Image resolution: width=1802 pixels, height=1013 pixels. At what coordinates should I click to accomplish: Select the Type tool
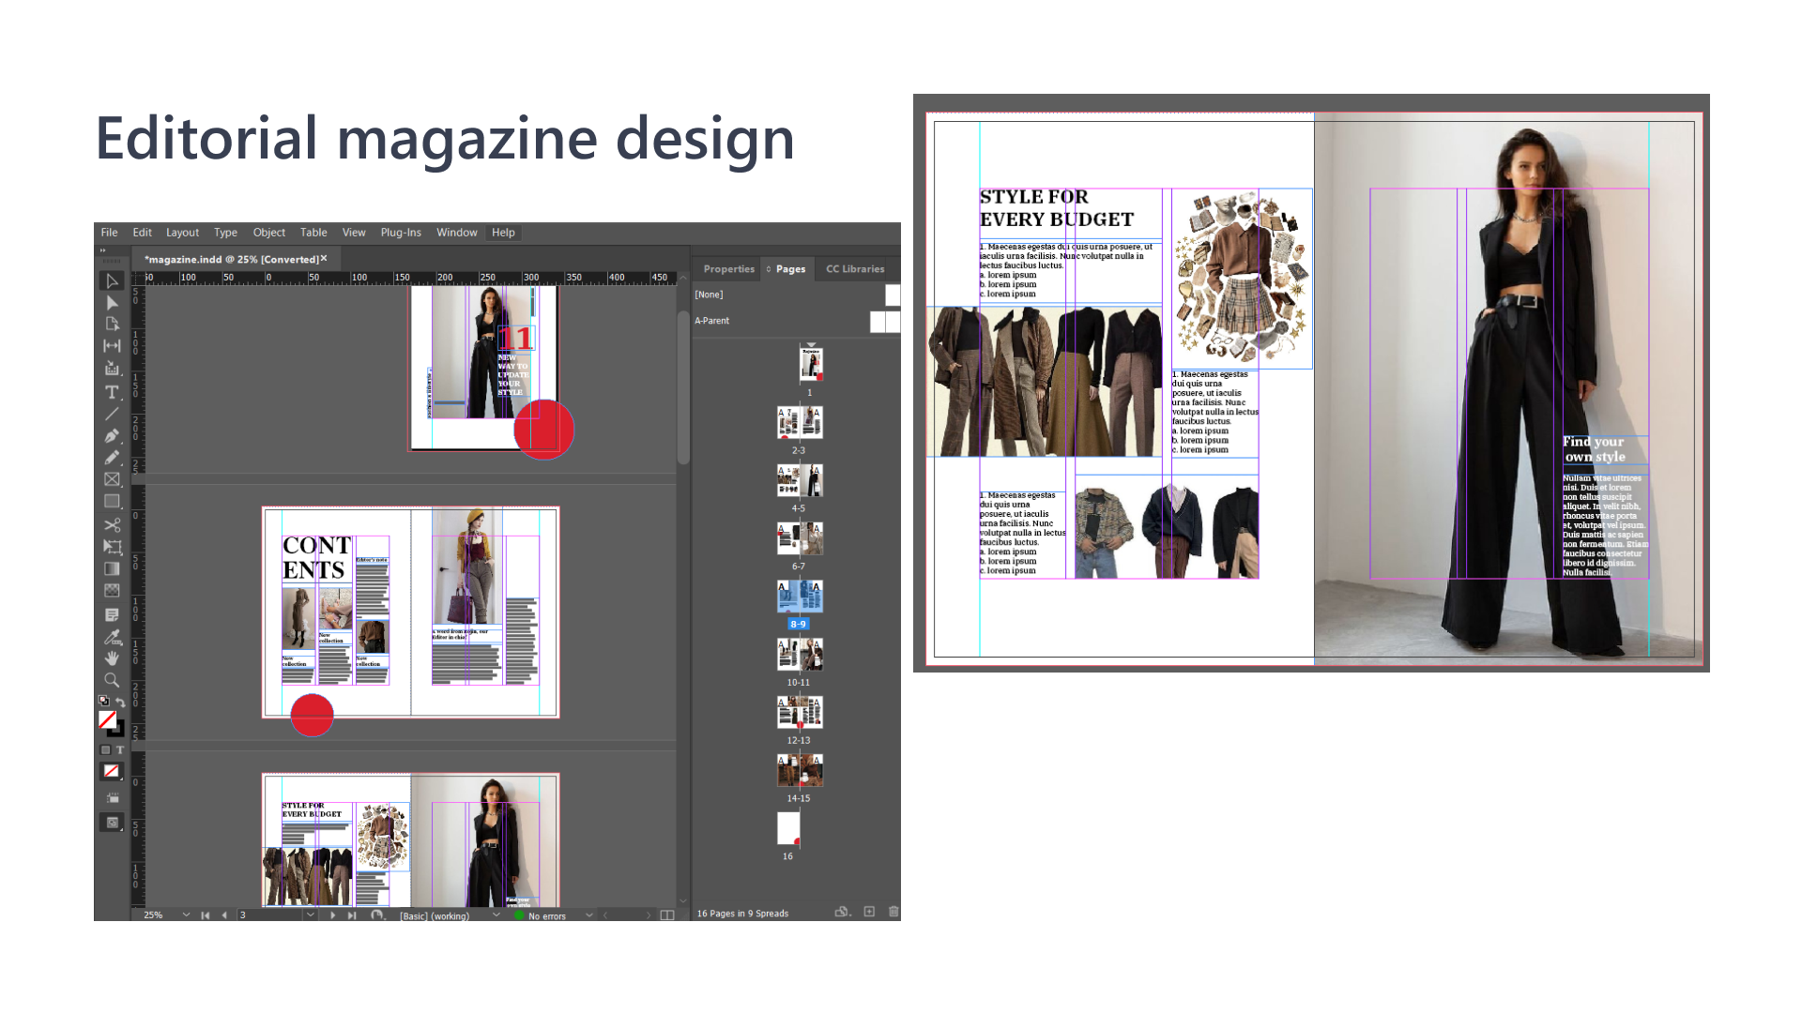tap(112, 392)
